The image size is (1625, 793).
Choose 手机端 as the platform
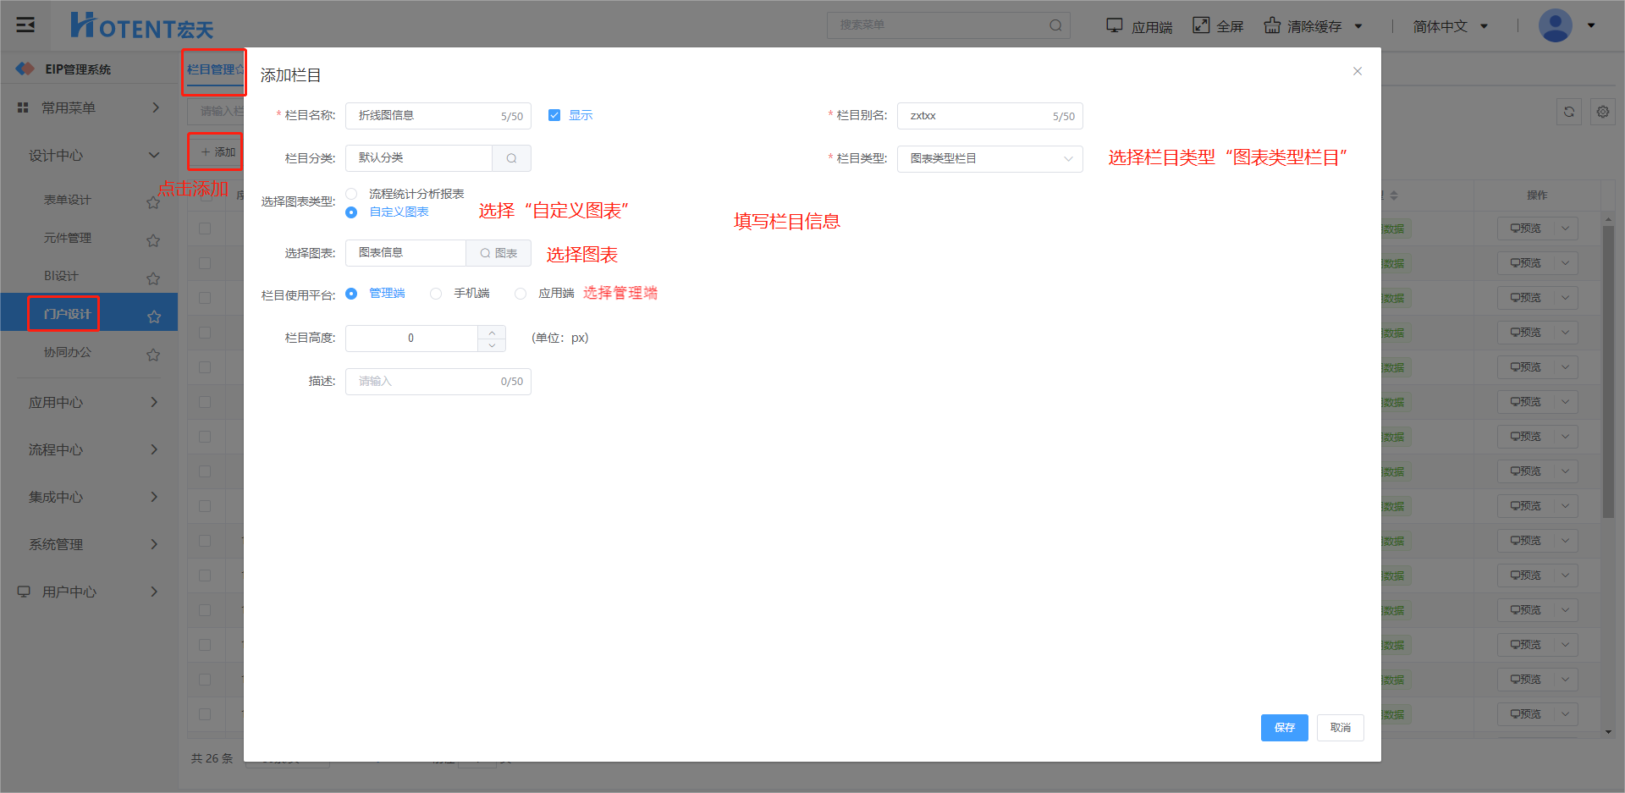click(436, 294)
